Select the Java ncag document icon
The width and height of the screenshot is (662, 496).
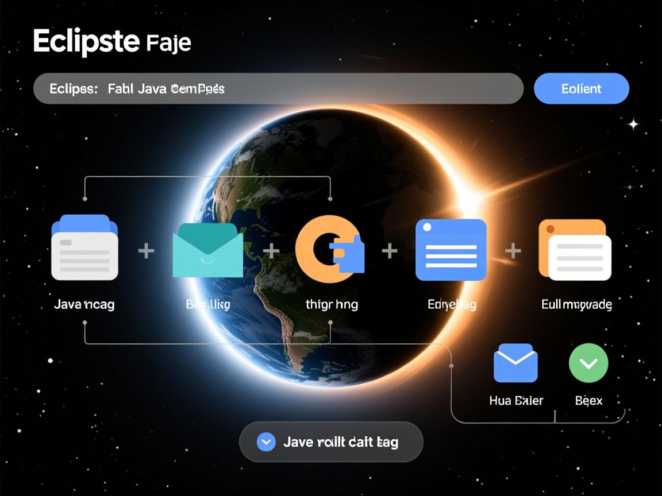point(84,248)
